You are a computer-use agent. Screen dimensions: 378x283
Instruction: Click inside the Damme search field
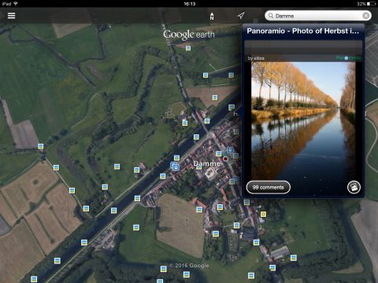(x=318, y=16)
